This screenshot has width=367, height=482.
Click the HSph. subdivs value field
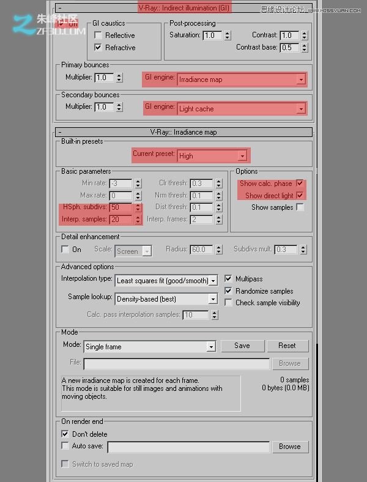click(120, 207)
